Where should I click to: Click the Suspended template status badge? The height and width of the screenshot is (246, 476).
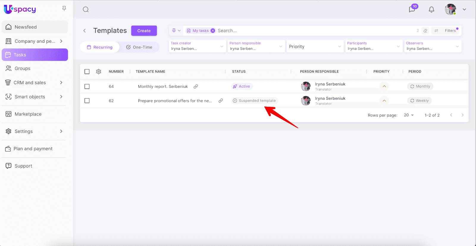coord(255,101)
